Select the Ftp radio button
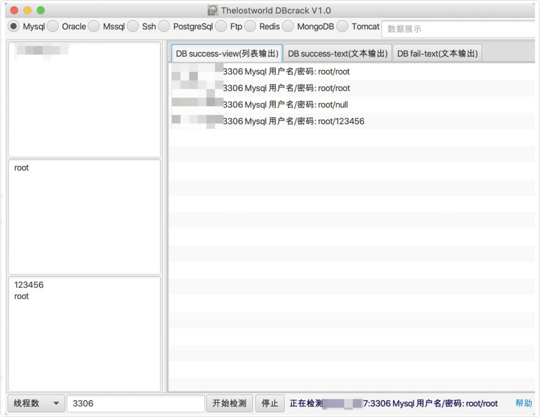Image resolution: width=540 pixels, height=417 pixels. tap(221, 26)
